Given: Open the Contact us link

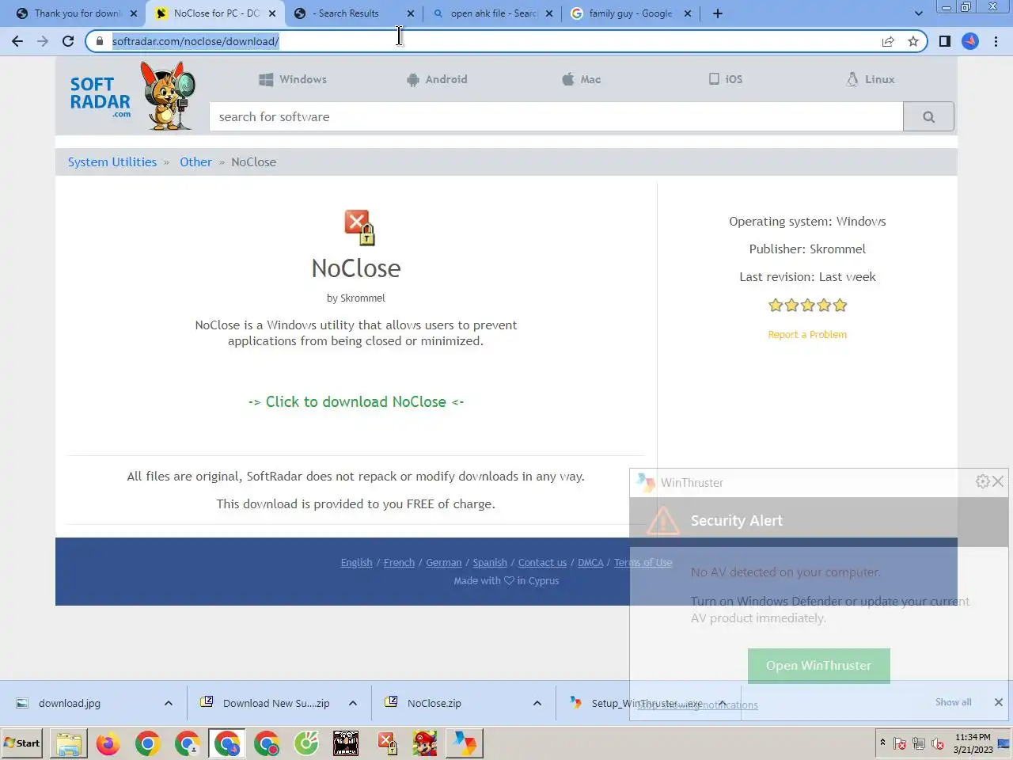Looking at the screenshot, I should coord(542,562).
